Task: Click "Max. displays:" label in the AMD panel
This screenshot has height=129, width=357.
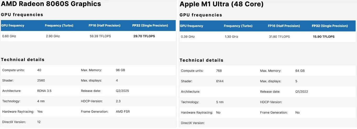Action: pos(91,81)
